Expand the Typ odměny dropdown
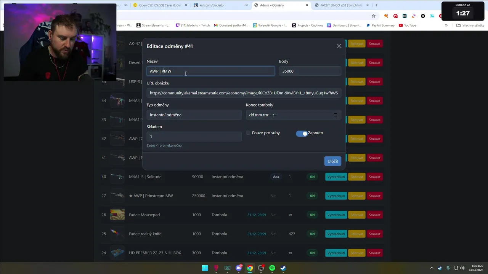Screen dimensions: 488x274 (194, 115)
